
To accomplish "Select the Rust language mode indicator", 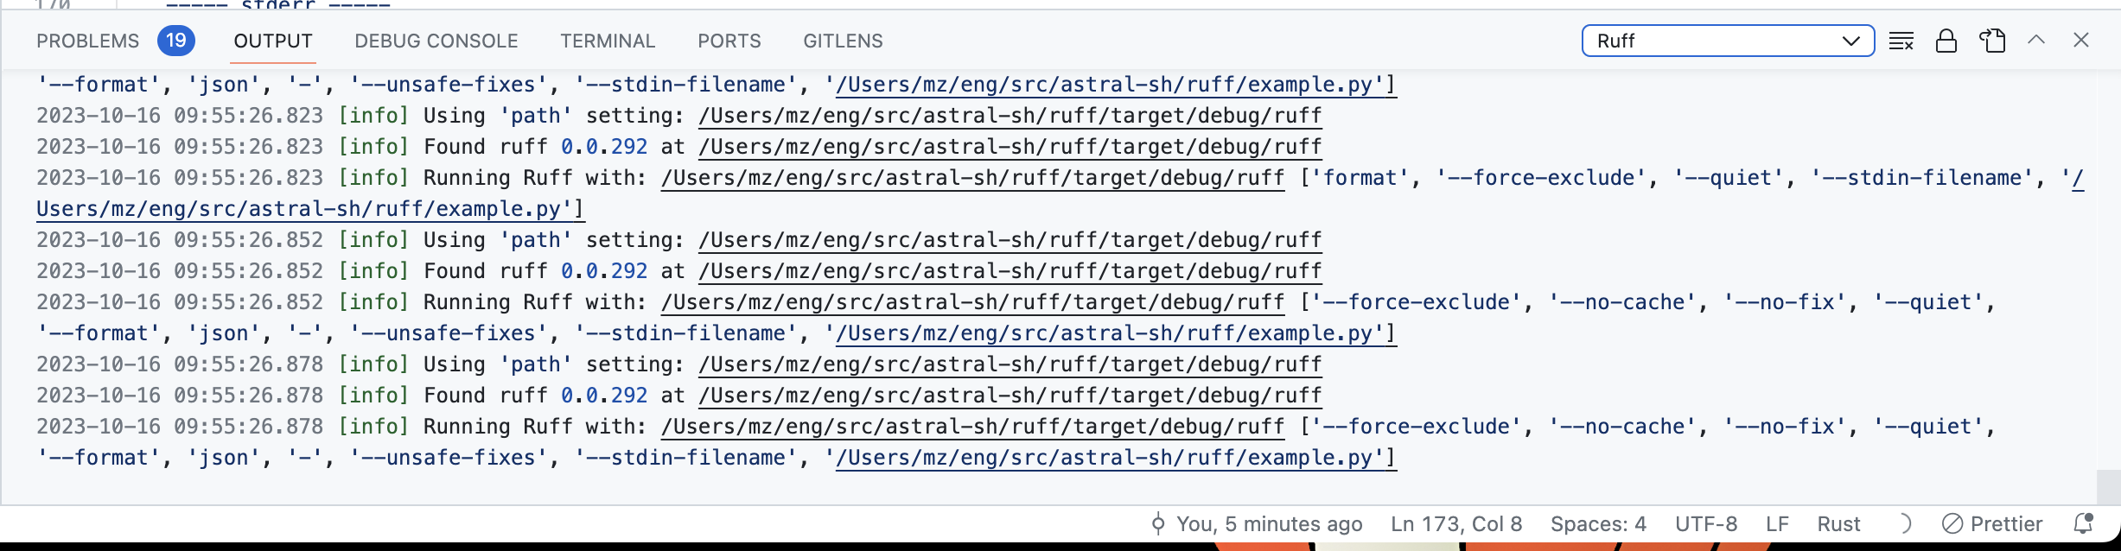I will tap(1839, 523).
